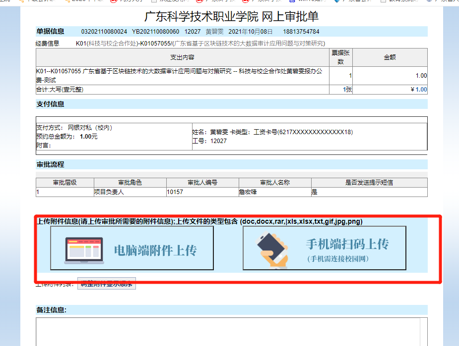Image resolution: width=459 pixels, height=346 pixels.
Task: Click the 金额 column header
Action: pyautogui.click(x=390, y=57)
